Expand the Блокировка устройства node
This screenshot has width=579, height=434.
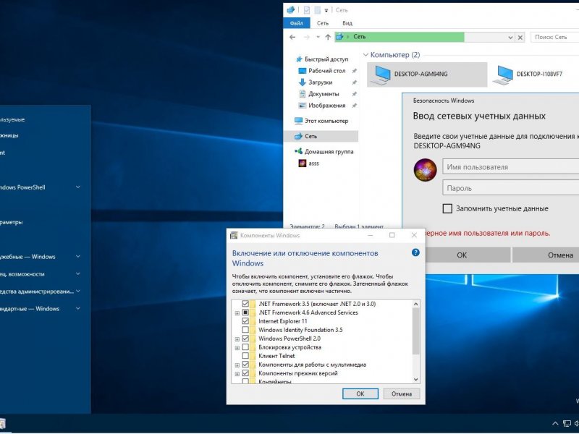point(237,348)
